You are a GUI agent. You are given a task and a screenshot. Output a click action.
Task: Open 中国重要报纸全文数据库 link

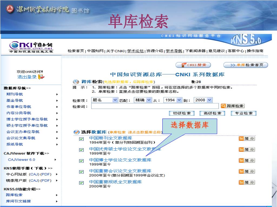pos(115,182)
